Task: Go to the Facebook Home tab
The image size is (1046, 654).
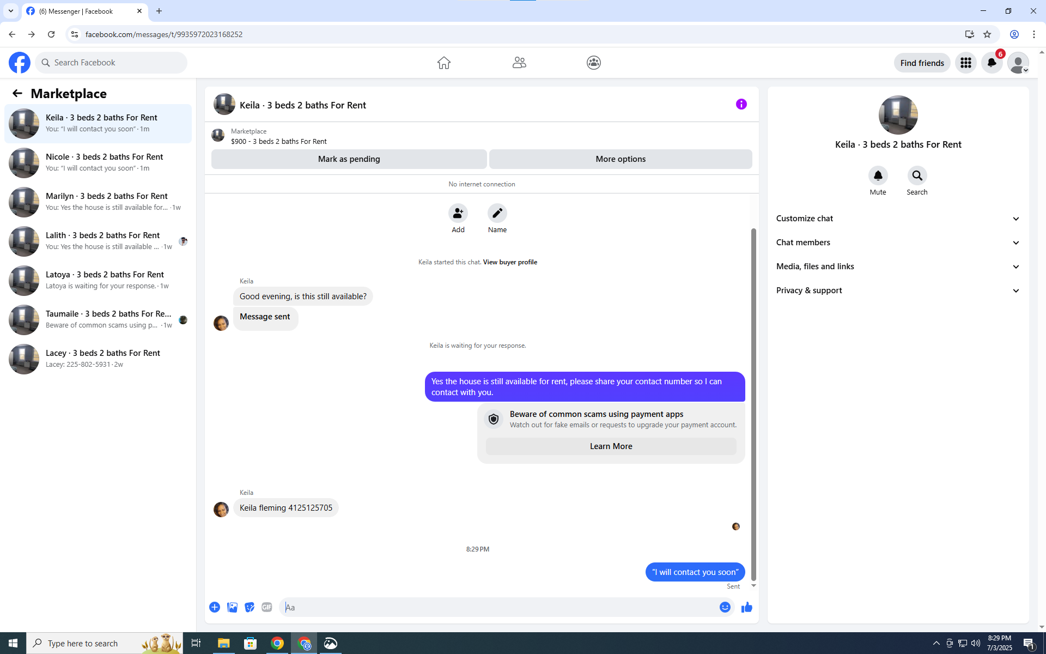Action: (443, 63)
